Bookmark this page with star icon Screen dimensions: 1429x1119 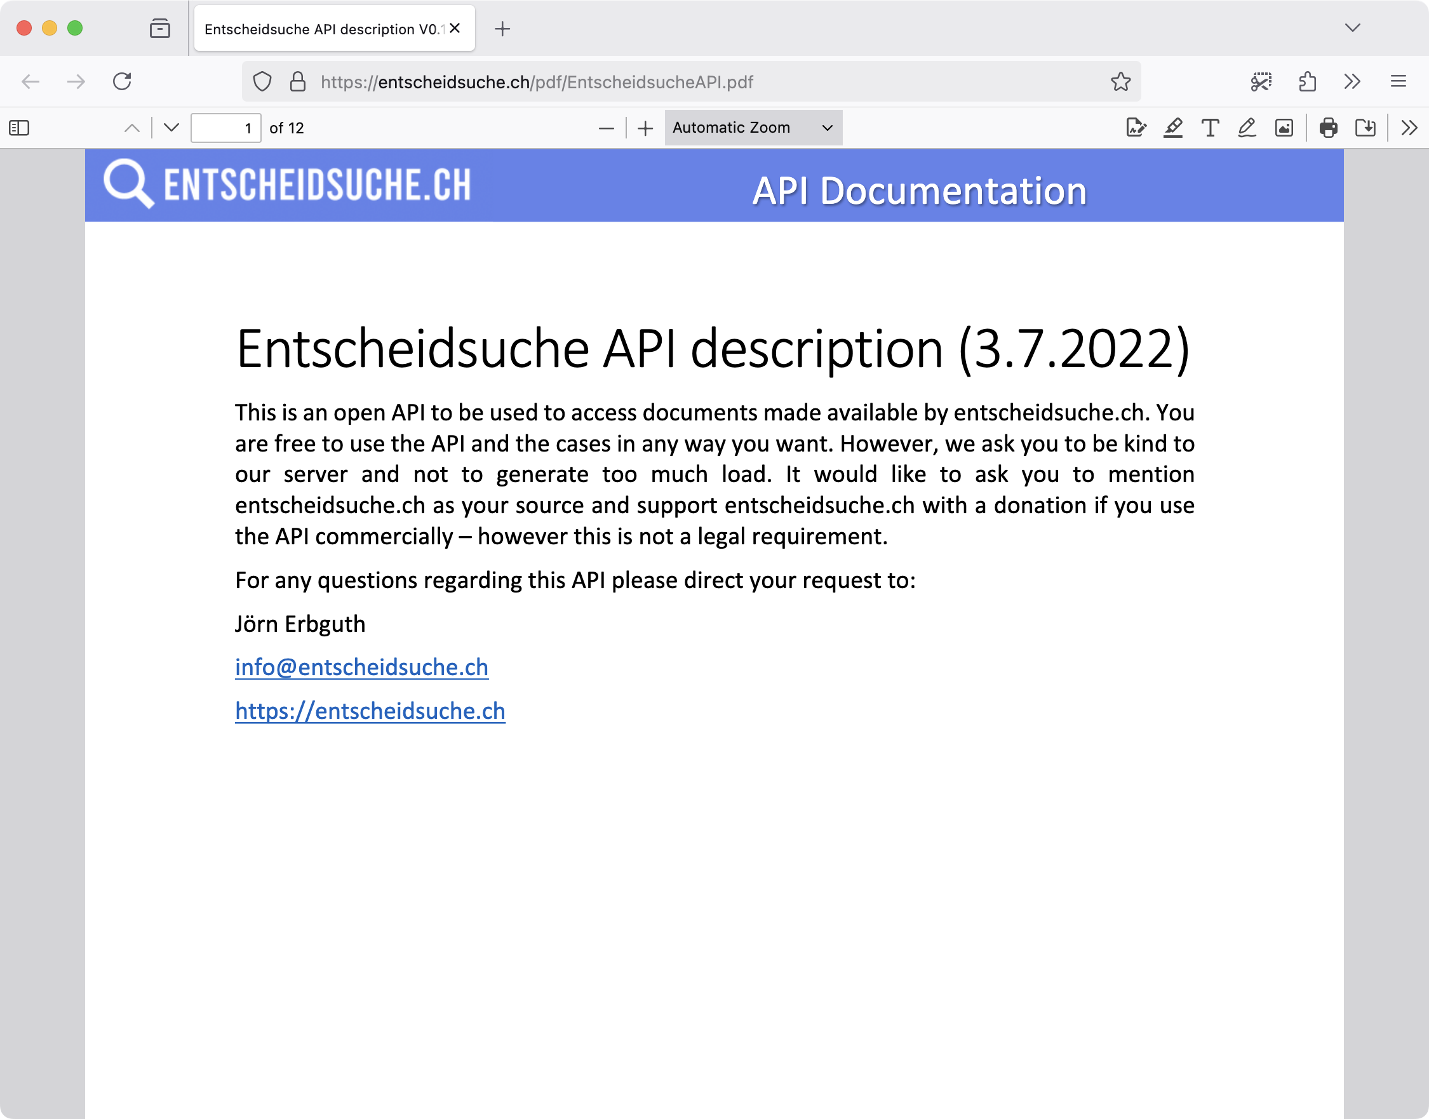point(1120,82)
